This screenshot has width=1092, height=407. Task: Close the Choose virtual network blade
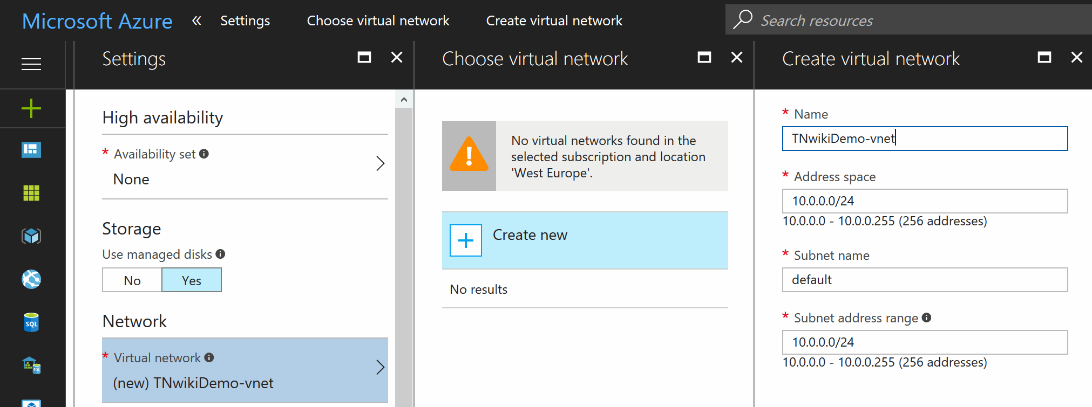[737, 57]
